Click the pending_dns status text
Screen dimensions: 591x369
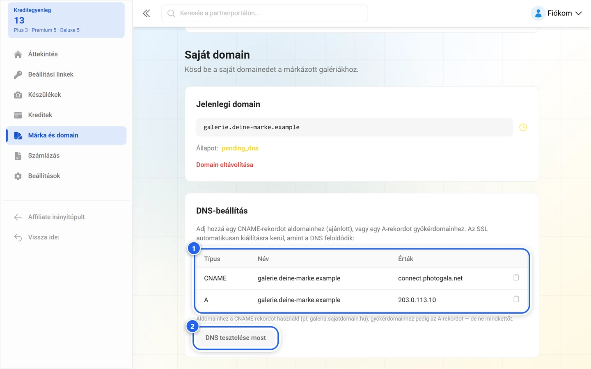click(240, 148)
